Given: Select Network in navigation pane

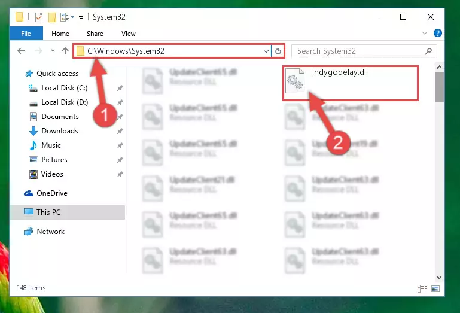Looking at the screenshot, I should [x=50, y=232].
